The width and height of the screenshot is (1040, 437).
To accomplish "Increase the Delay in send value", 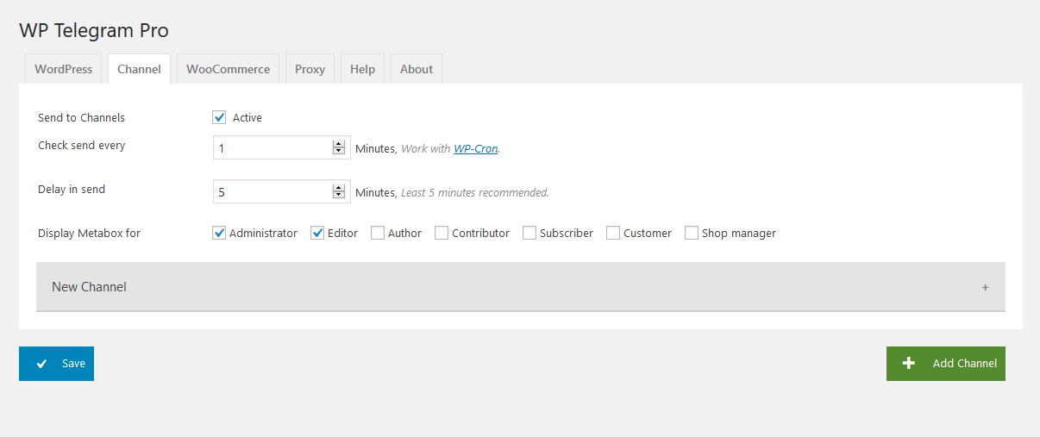I will (339, 188).
